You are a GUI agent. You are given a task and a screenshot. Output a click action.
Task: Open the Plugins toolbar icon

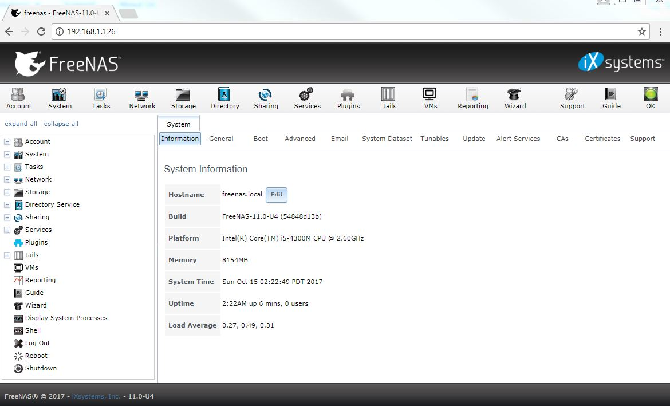[x=348, y=98]
